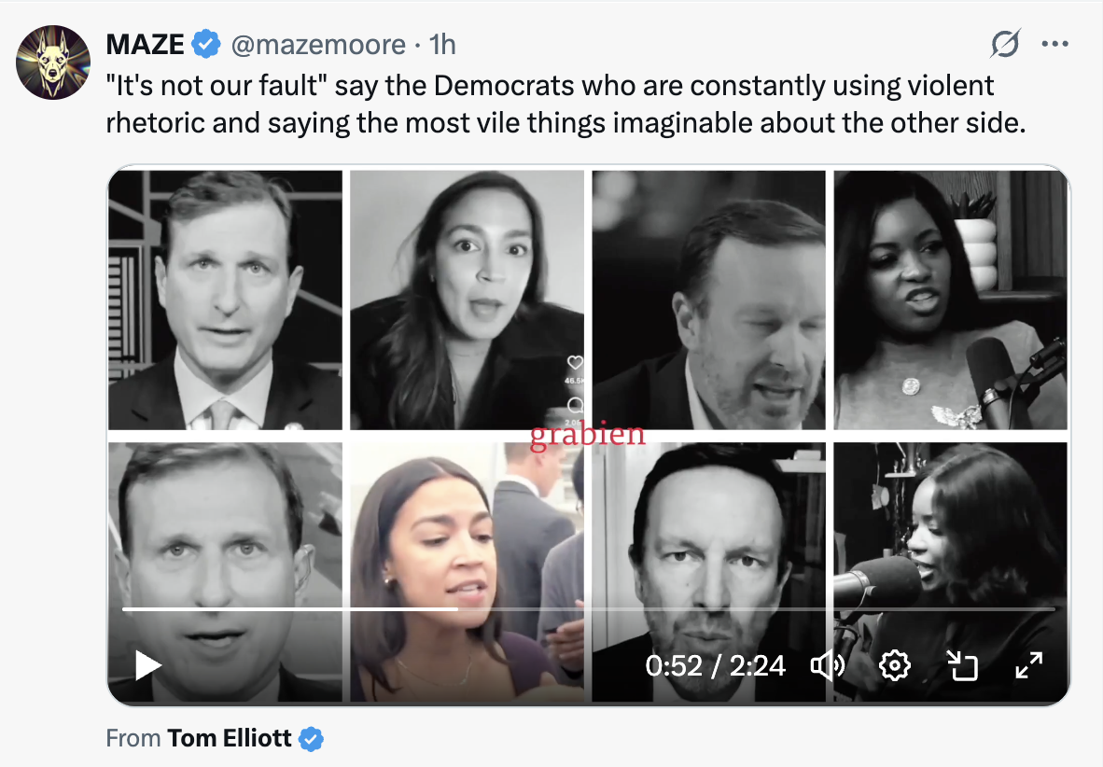
Task: Mute the video with the speaker icon
Action: 827,665
